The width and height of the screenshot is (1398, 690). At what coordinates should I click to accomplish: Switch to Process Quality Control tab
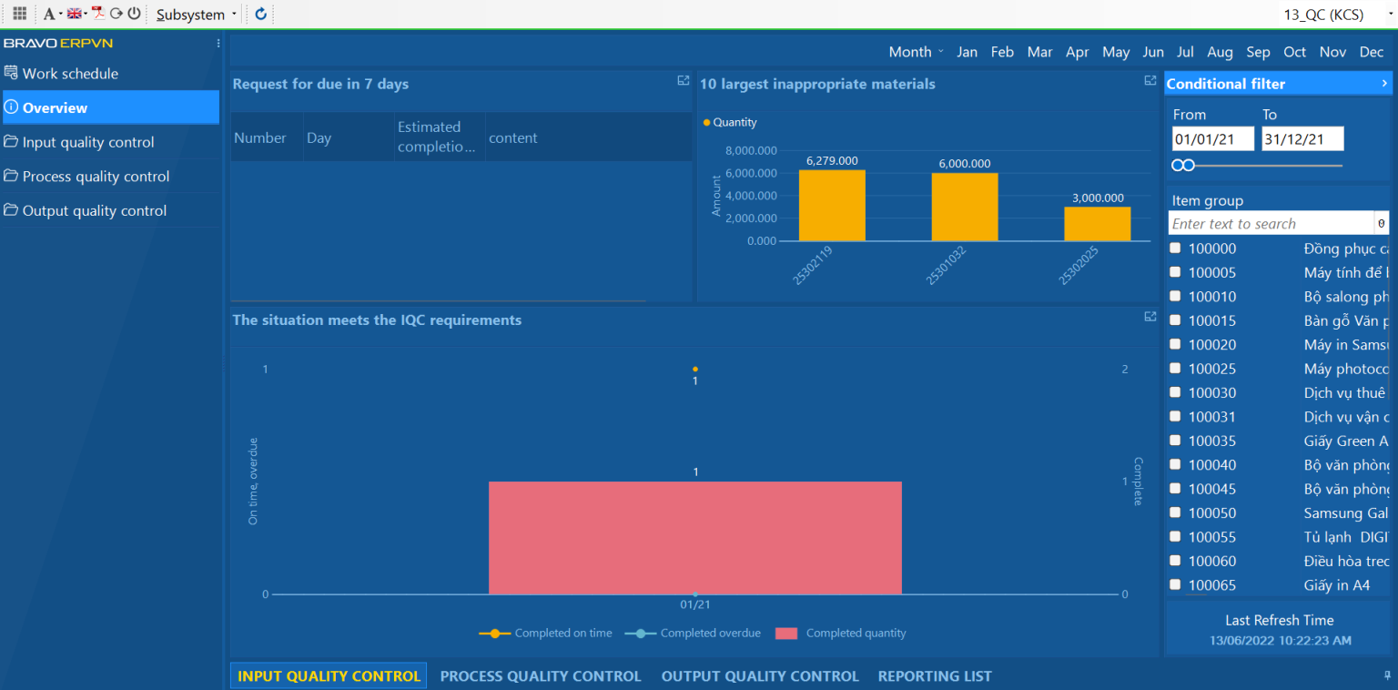point(541,676)
